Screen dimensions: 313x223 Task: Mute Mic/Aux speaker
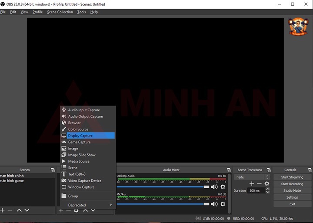click(x=214, y=204)
